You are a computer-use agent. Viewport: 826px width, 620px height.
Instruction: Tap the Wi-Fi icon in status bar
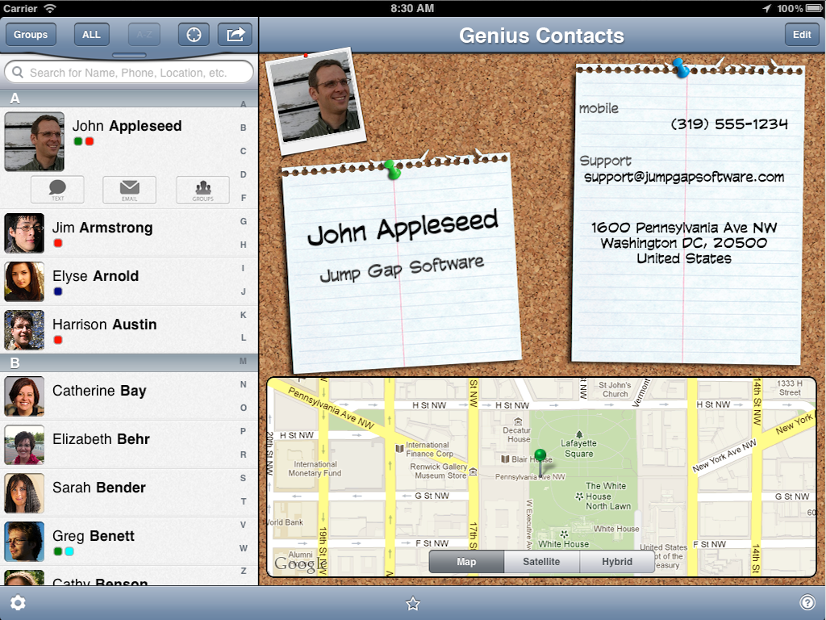pyautogui.click(x=50, y=8)
